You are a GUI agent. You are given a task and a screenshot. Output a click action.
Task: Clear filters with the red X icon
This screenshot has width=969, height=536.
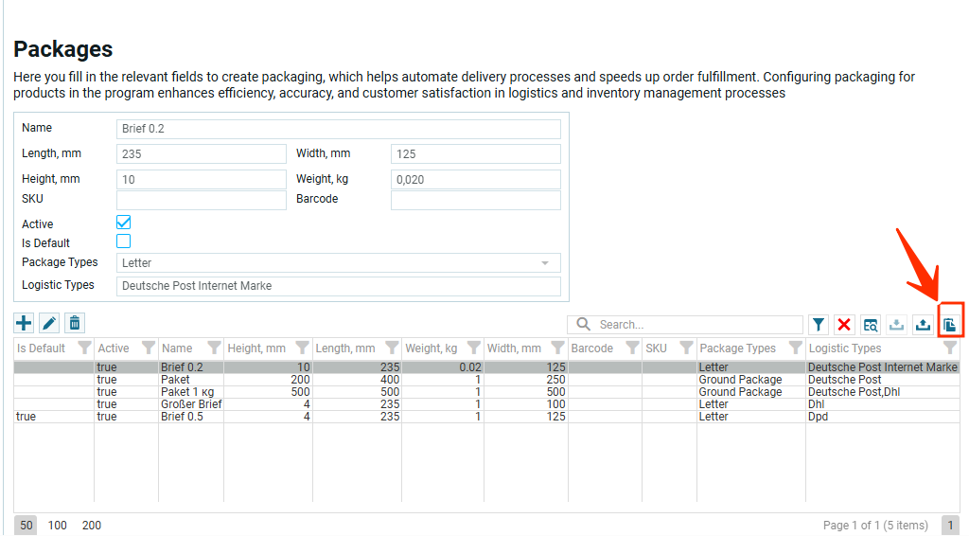click(x=844, y=325)
